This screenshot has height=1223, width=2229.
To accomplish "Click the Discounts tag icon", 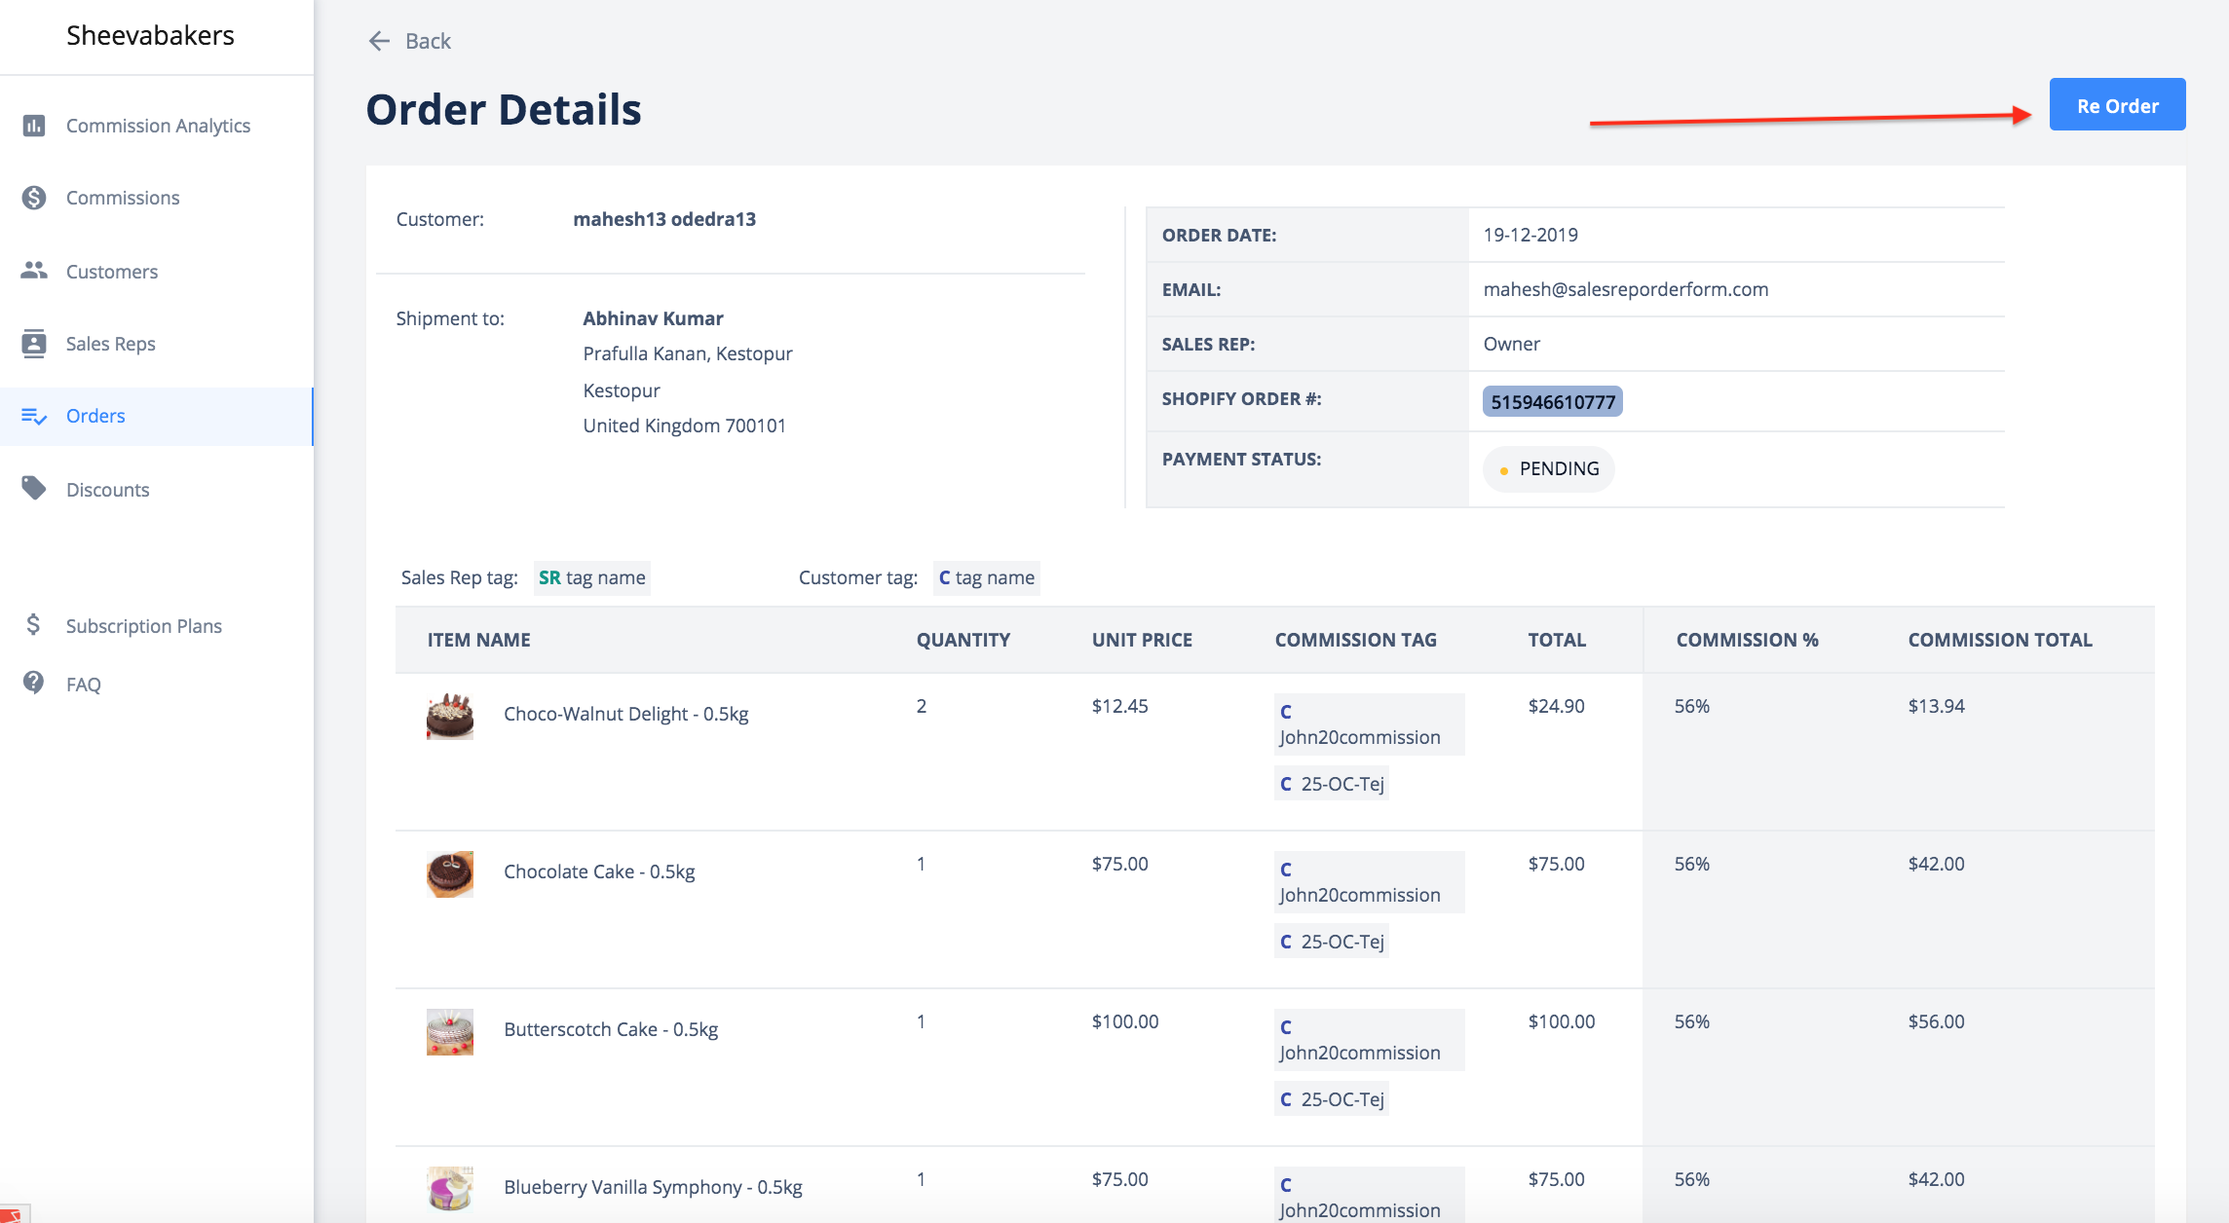I will click(x=34, y=489).
